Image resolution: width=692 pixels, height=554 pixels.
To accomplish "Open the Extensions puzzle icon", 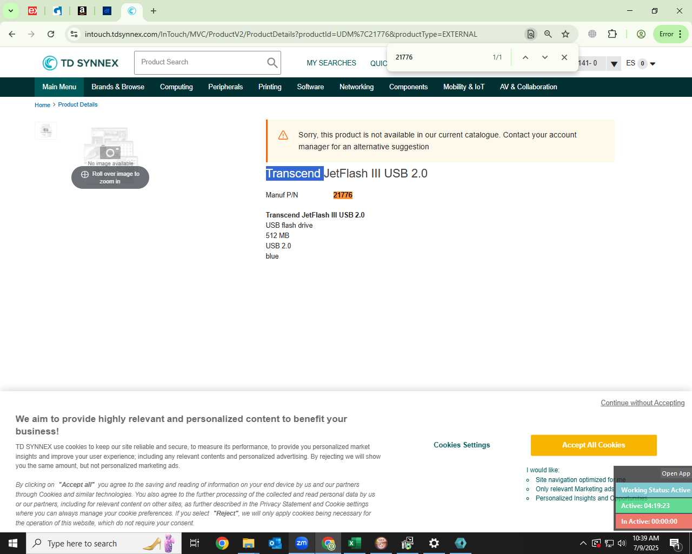I will (612, 34).
